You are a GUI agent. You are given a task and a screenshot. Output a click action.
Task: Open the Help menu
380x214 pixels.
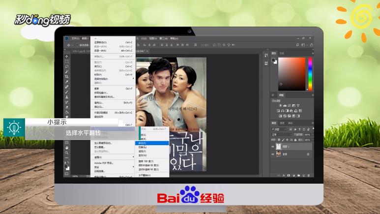tap(174, 38)
